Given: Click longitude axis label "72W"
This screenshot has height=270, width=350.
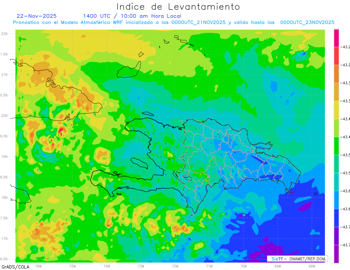Looking at the screenshot, I should coord(175,266).
